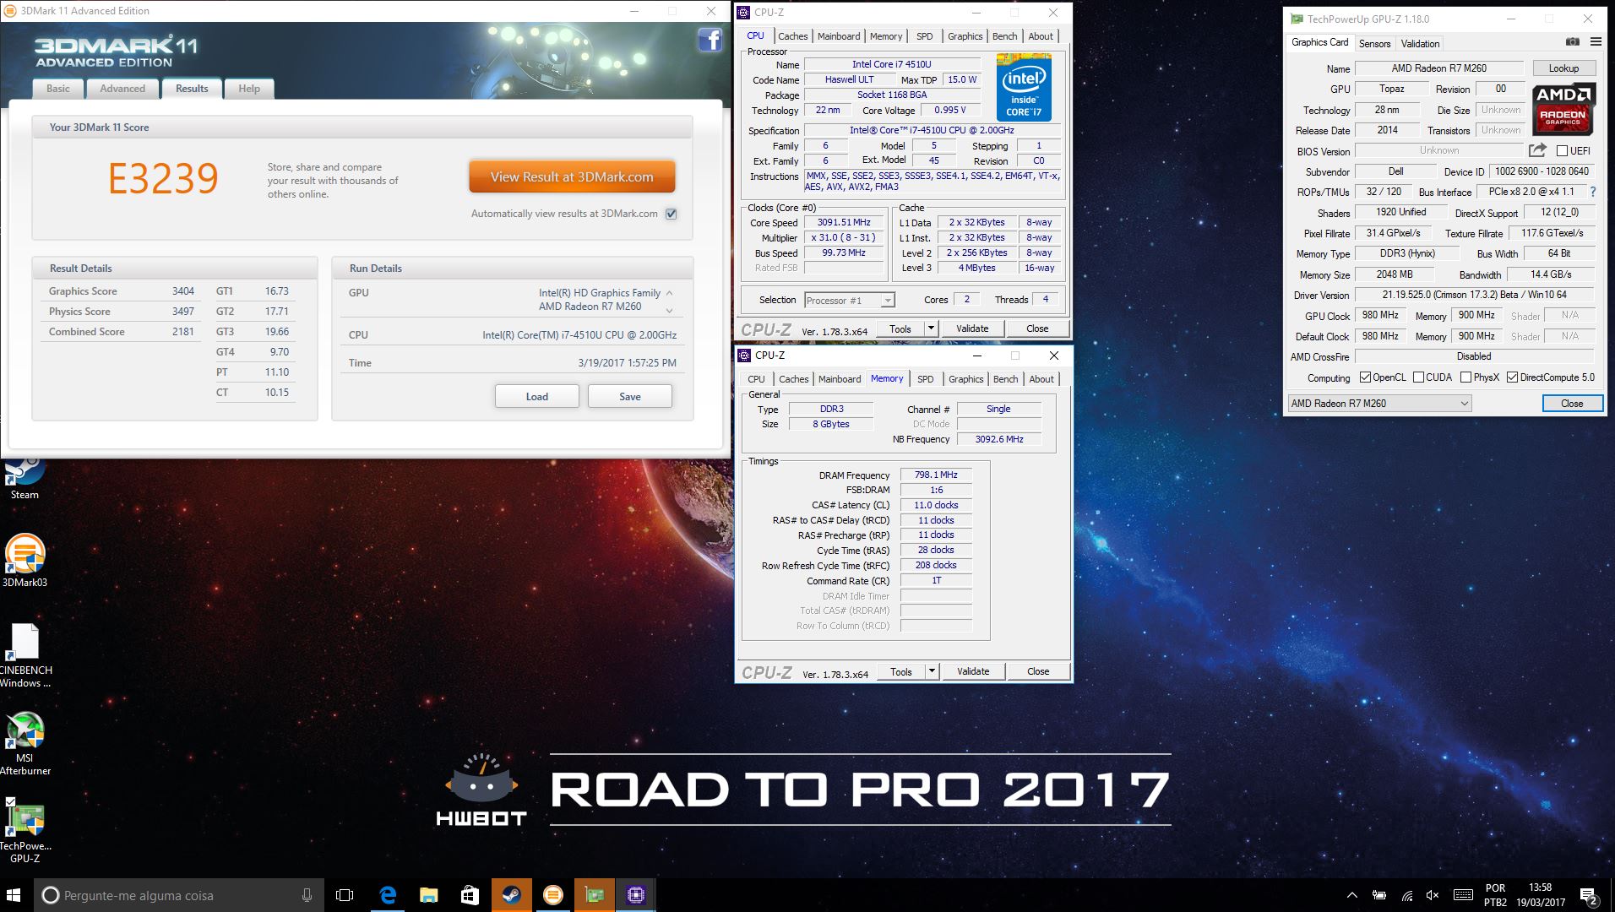1615x912 pixels.
Task: Click POR PTB2 language indicator
Action: [1495, 895]
